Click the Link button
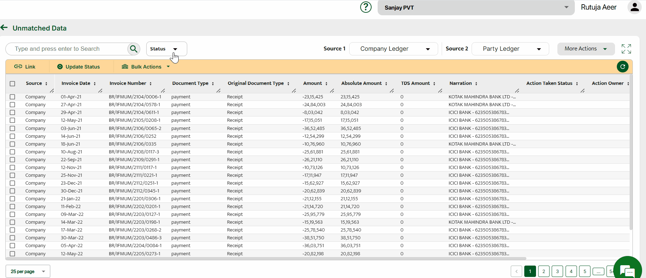646x278 pixels. (x=25, y=67)
